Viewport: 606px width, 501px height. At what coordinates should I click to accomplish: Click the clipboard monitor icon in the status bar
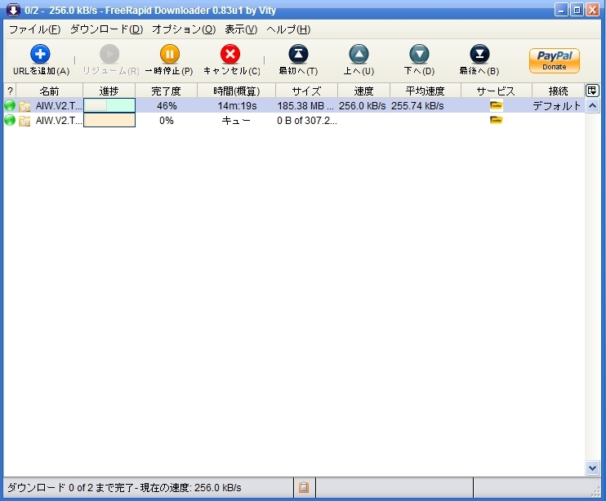tap(304, 487)
